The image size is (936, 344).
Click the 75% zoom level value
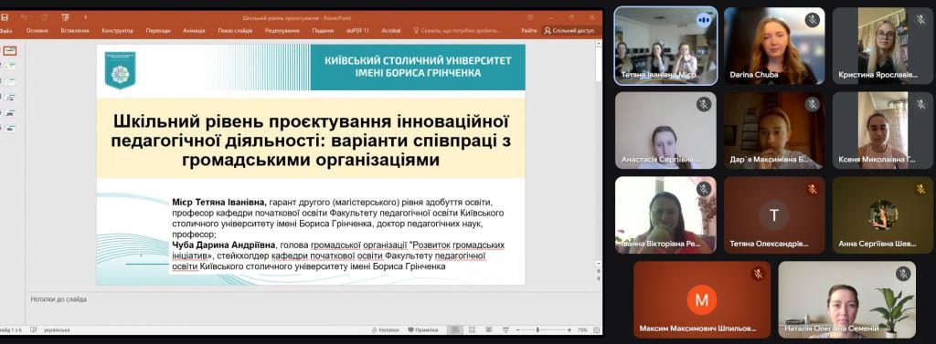[x=582, y=329]
